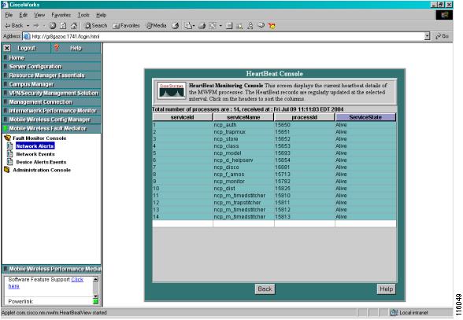Click Local intranet zone in status bar
This screenshot has height=320, width=463.
pos(409,313)
